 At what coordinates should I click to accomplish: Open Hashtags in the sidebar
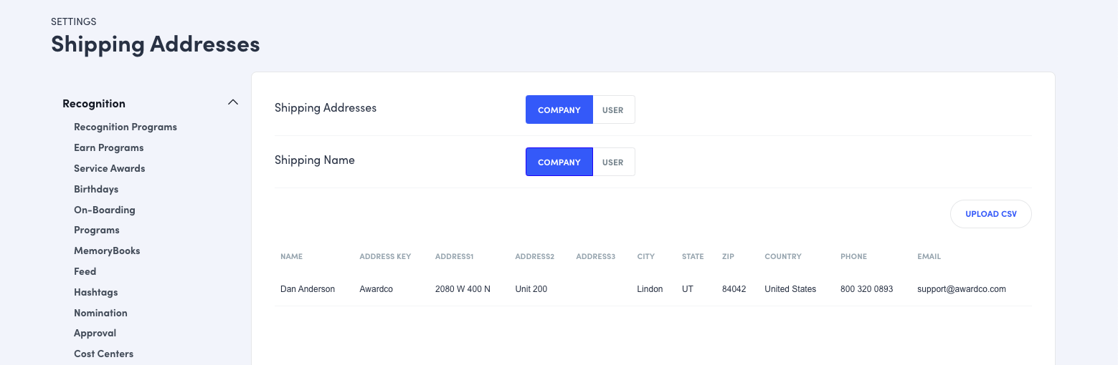[95, 293]
